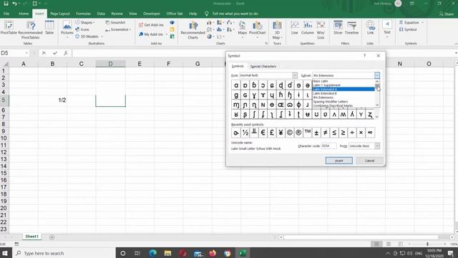458x258 pixels.
Task: Insert a Column sparkline
Action: [x=308, y=28]
